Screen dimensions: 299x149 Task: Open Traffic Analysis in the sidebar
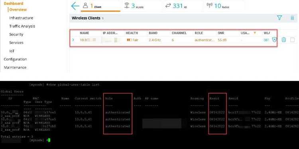click(22, 26)
